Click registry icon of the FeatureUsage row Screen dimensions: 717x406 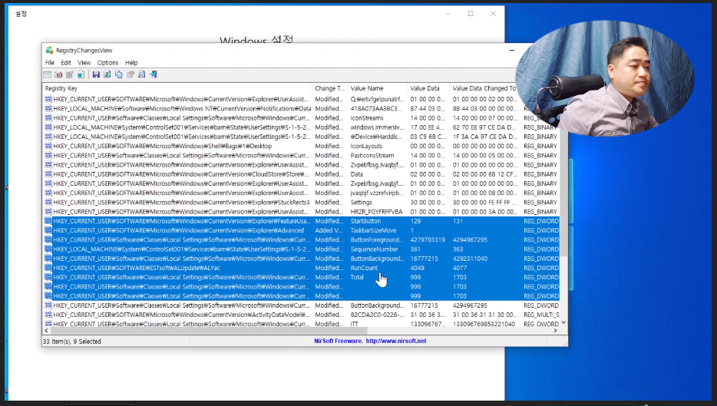pyautogui.click(x=48, y=221)
